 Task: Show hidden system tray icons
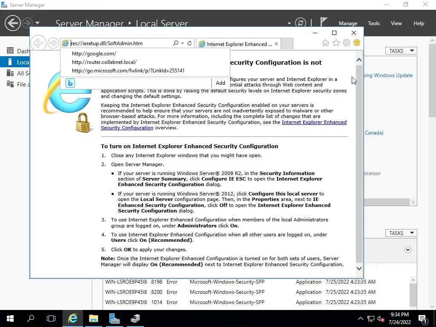pyautogui.click(x=360, y=318)
